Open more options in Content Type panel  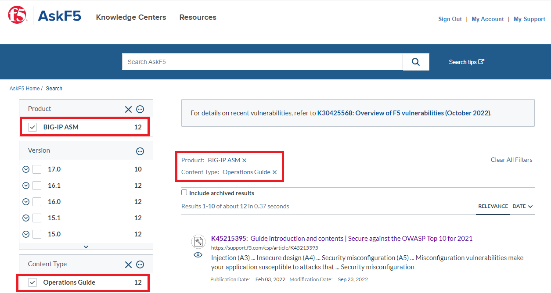[140, 264]
